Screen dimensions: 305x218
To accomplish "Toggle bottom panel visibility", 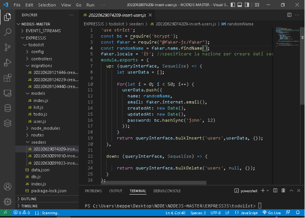I will (240, 5).
